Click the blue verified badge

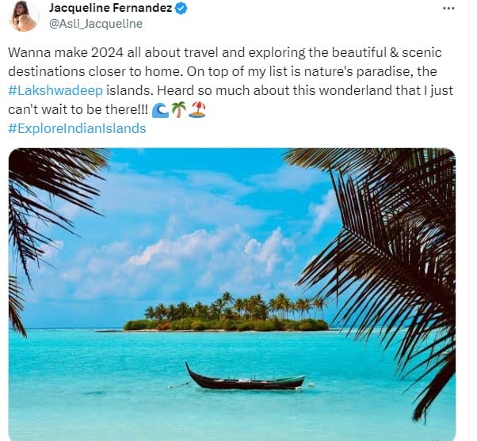coord(181,9)
